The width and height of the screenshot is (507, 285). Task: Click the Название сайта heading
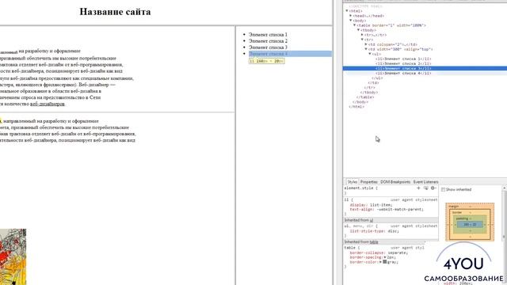tap(115, 12)
